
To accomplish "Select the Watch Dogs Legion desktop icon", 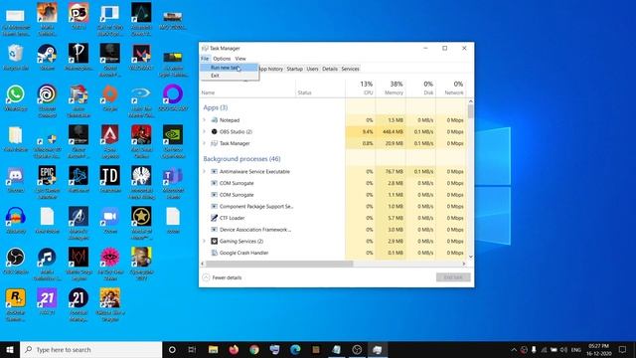I will pyautogui.click(x=79, y=264).
